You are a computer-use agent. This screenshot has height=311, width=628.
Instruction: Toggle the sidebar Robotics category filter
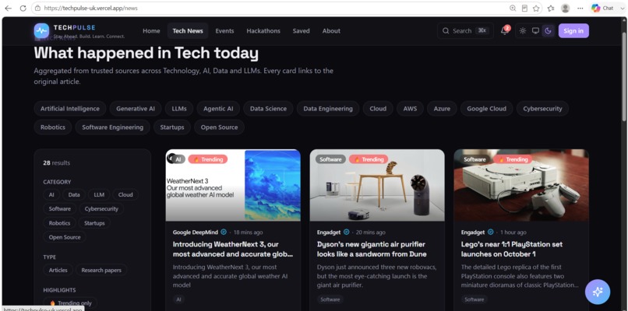(x=60, y=223)
